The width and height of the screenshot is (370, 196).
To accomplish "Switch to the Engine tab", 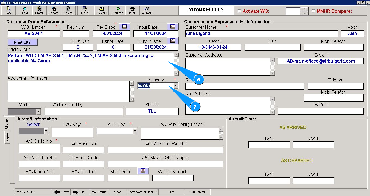I will [x=7, y=138].
